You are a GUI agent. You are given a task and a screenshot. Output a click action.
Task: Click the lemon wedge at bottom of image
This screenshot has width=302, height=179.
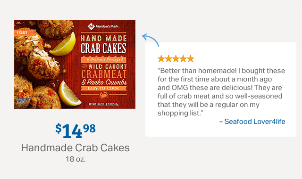[x=69, y=94]
